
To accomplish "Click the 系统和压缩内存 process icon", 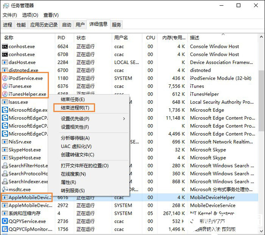I will coord(5,213).
